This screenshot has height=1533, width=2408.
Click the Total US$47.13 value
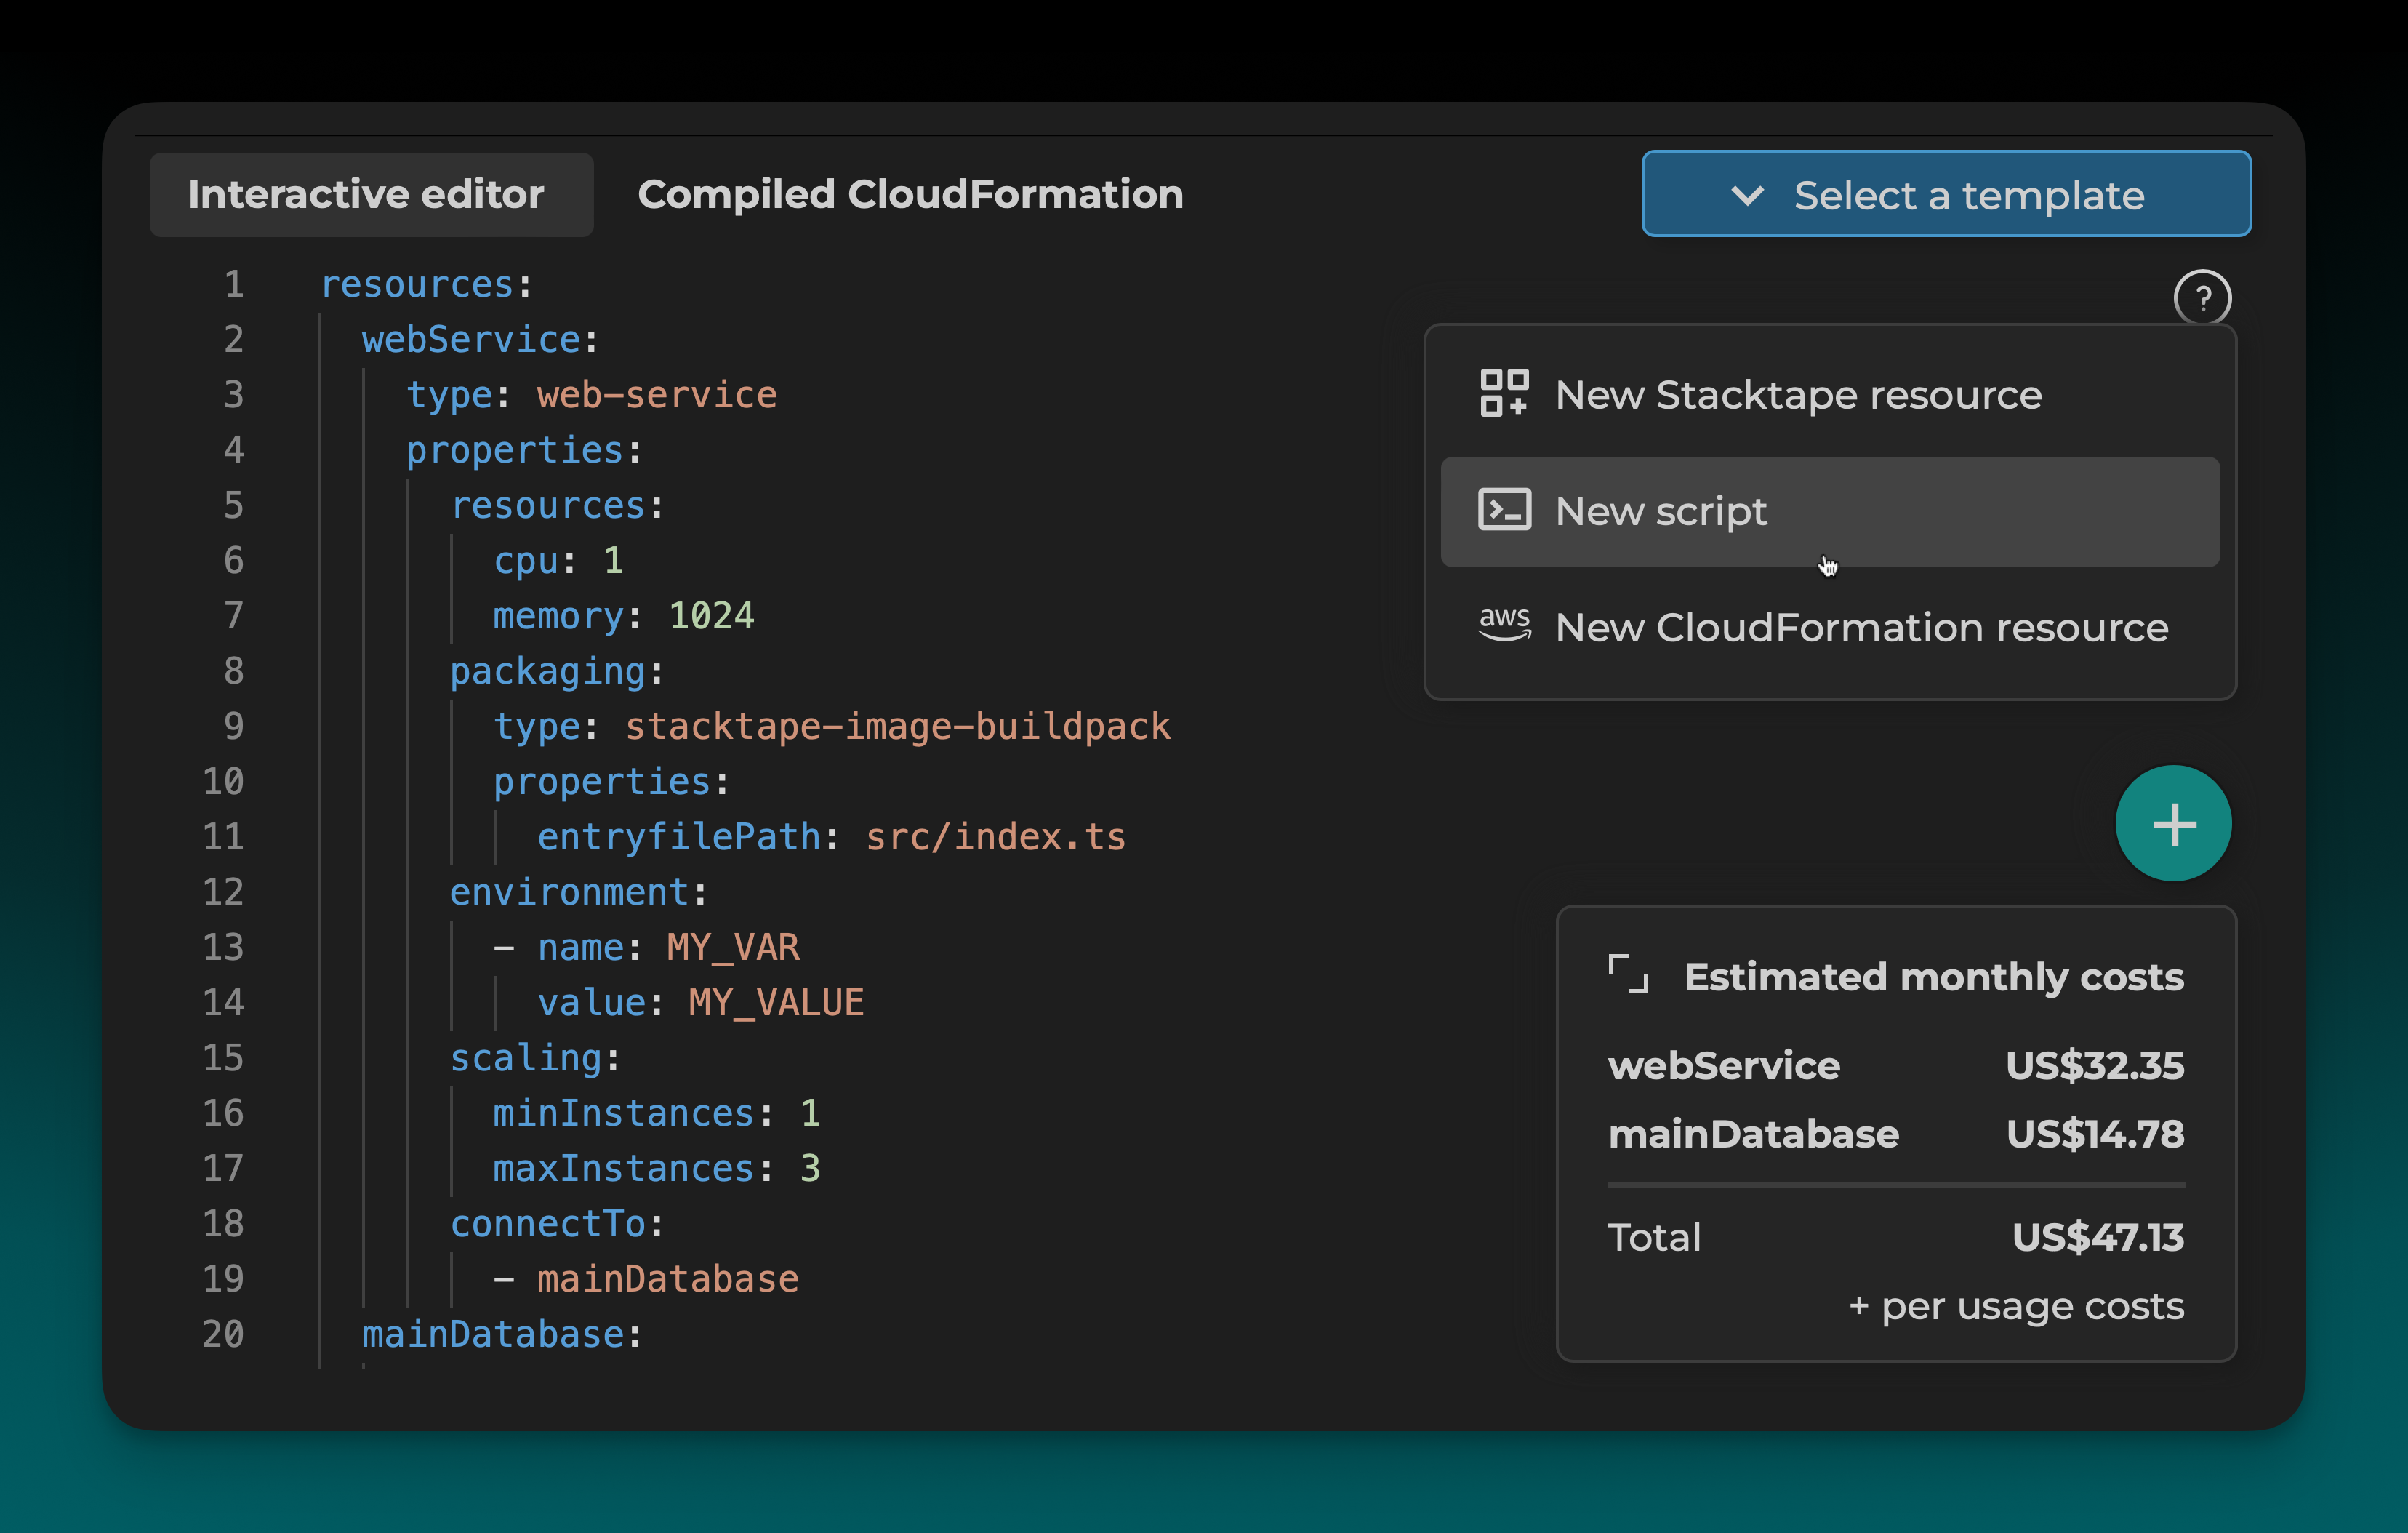tap(2098, 1238)
